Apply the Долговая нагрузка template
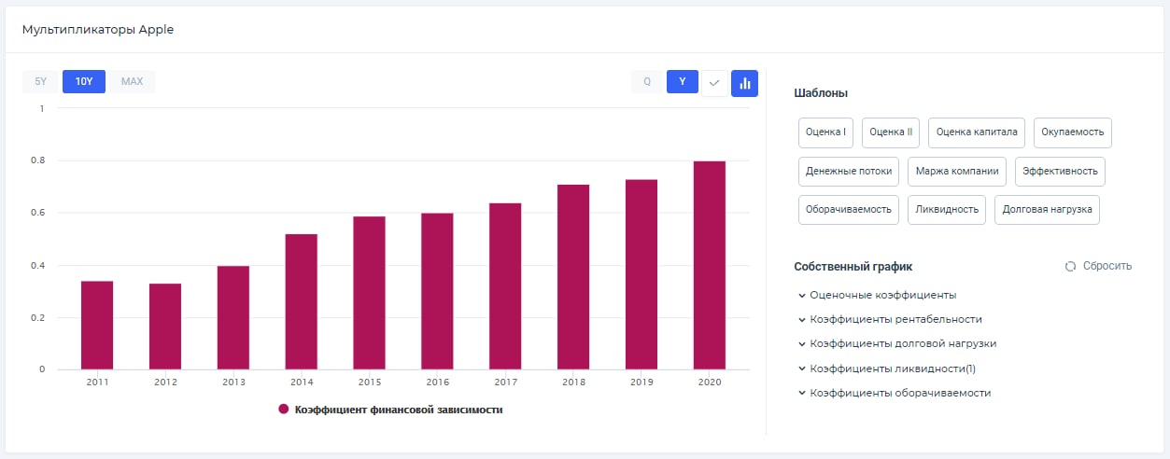This screenshot has width=1170, height=459. [x=1048, y=210]
